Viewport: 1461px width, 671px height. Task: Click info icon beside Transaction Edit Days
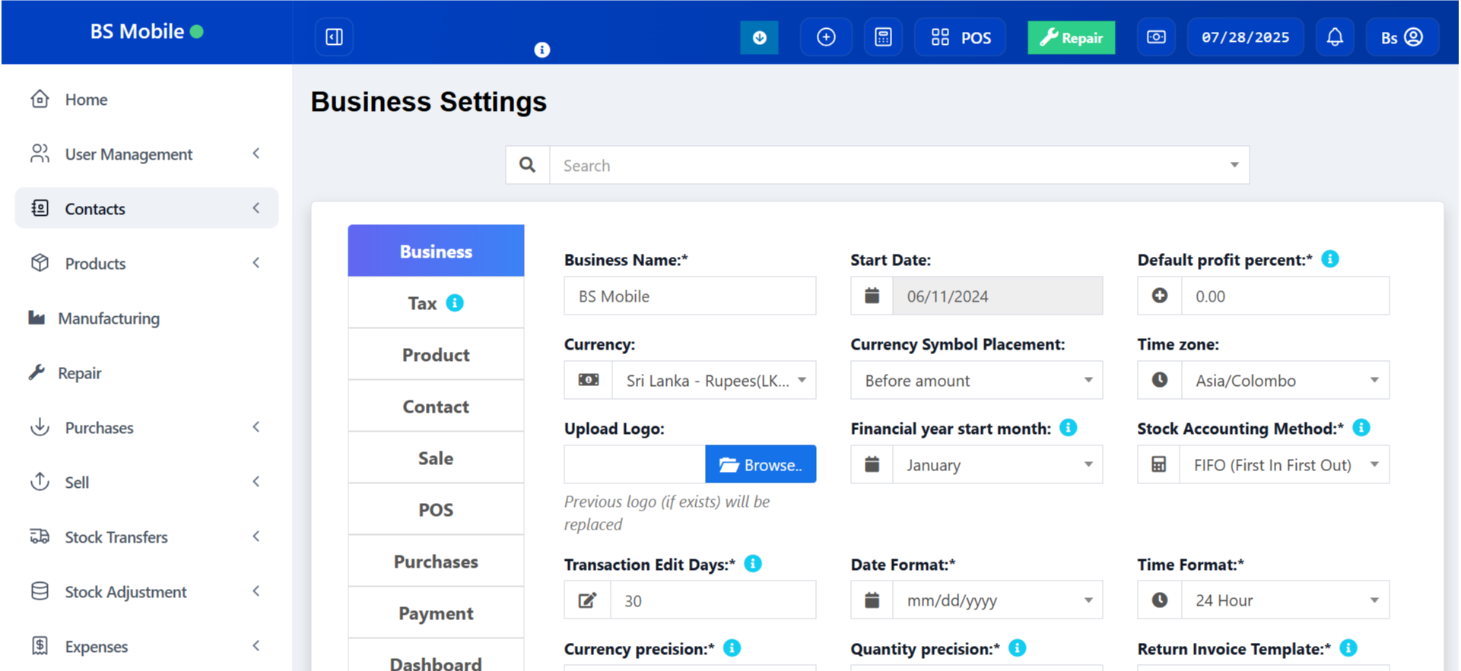(752, 564)
